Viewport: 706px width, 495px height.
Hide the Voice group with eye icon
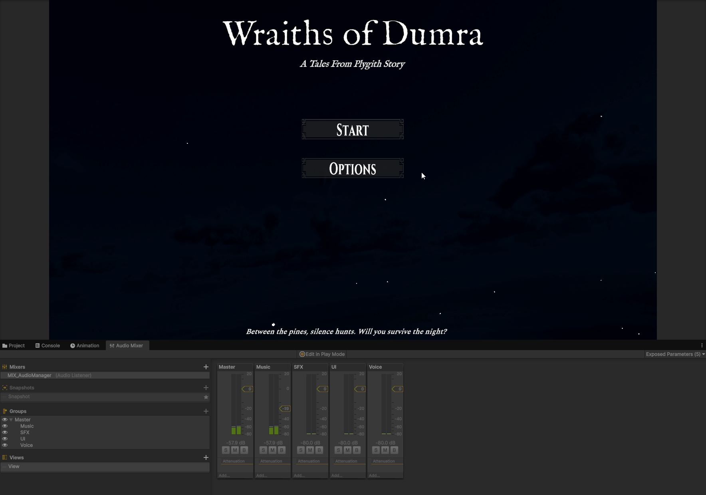click(x=5, y=445)
